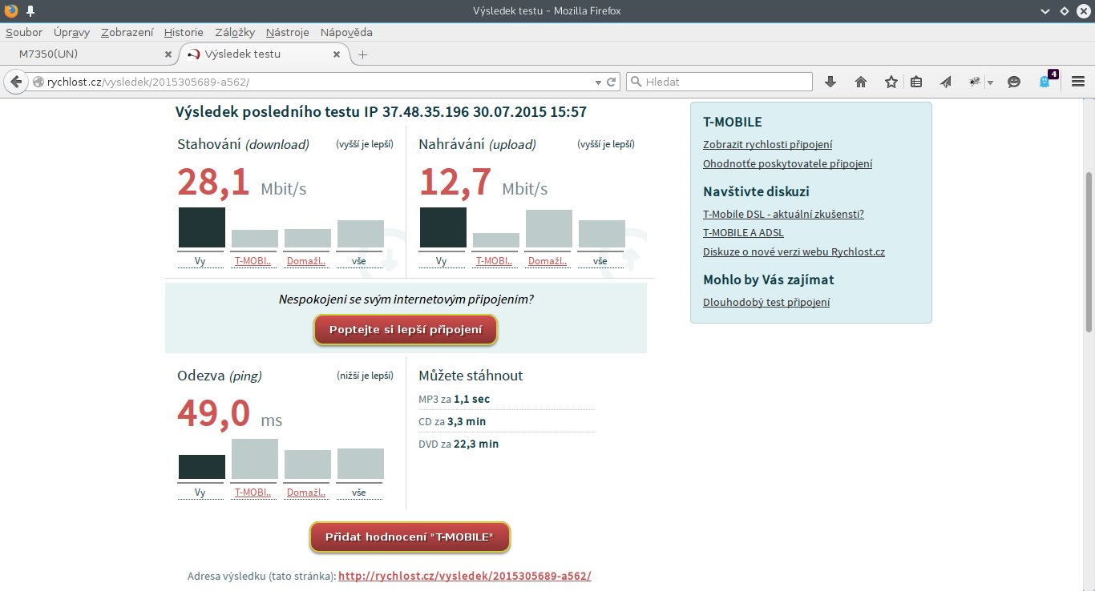Viewport: 1095px width, 591px height.
Task: Click the dark Vy bar in upload chart
Action: tap(442, 227)
